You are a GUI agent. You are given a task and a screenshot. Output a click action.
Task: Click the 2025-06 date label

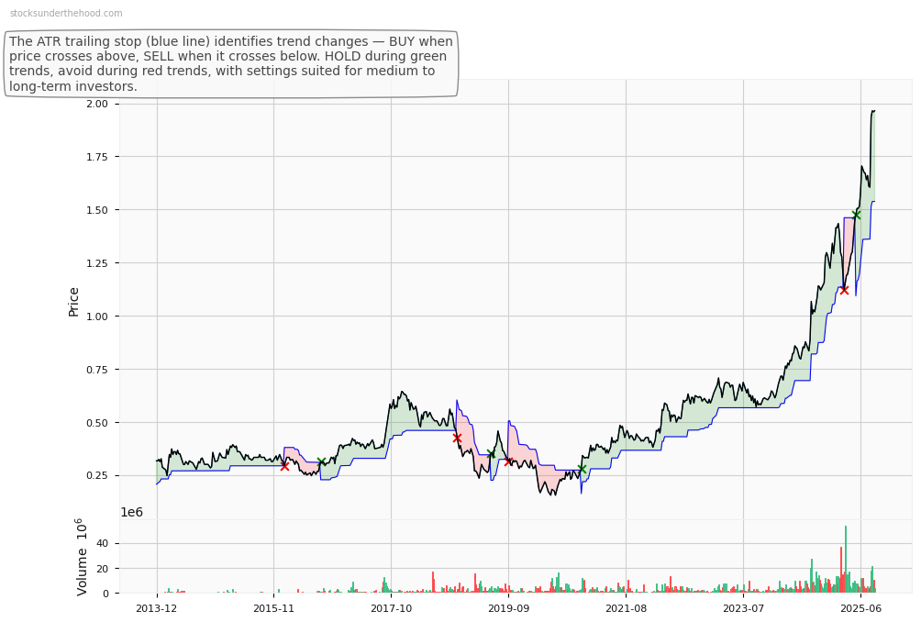[860, 608]
